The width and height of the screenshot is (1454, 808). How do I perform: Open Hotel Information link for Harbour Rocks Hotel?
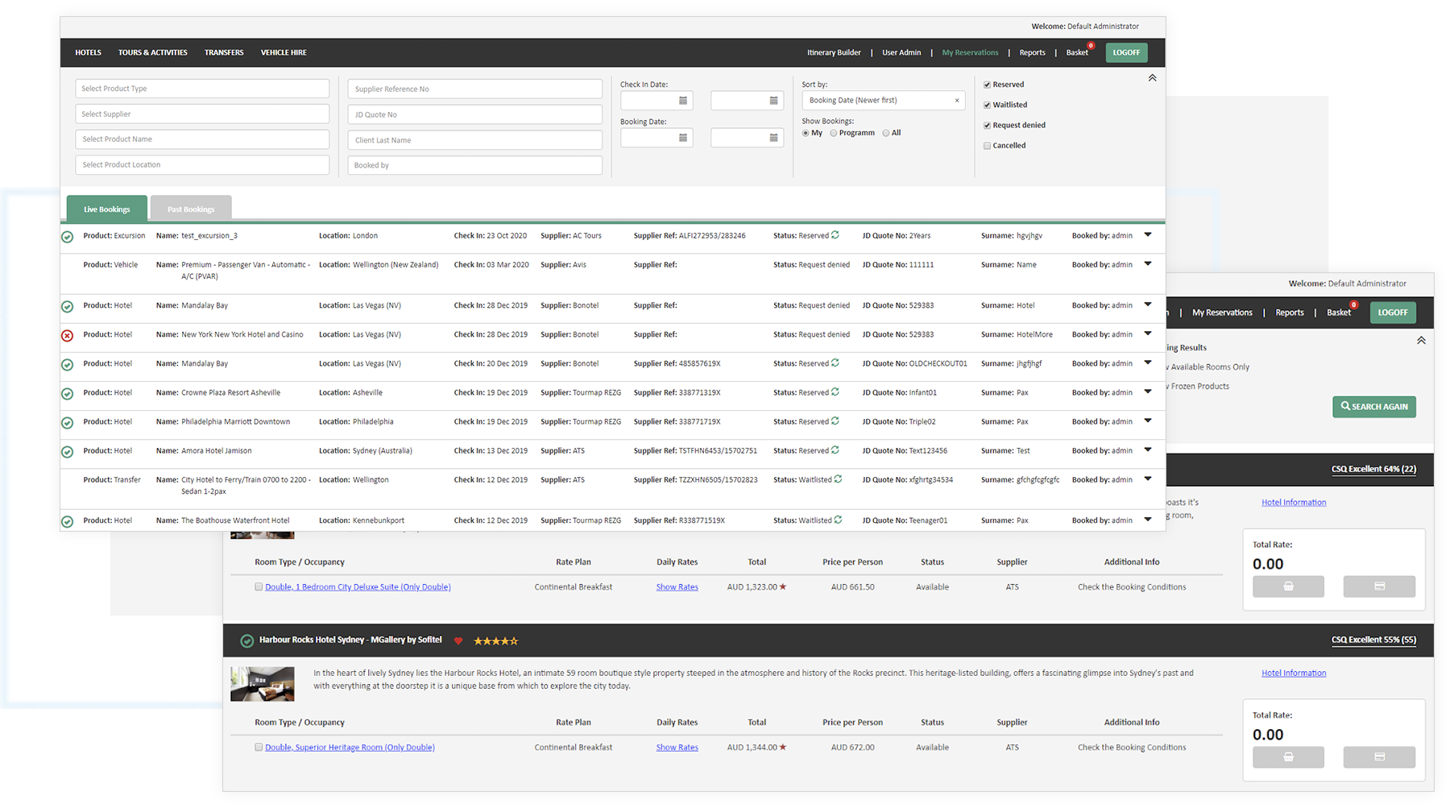click(x=1294, y=673)
